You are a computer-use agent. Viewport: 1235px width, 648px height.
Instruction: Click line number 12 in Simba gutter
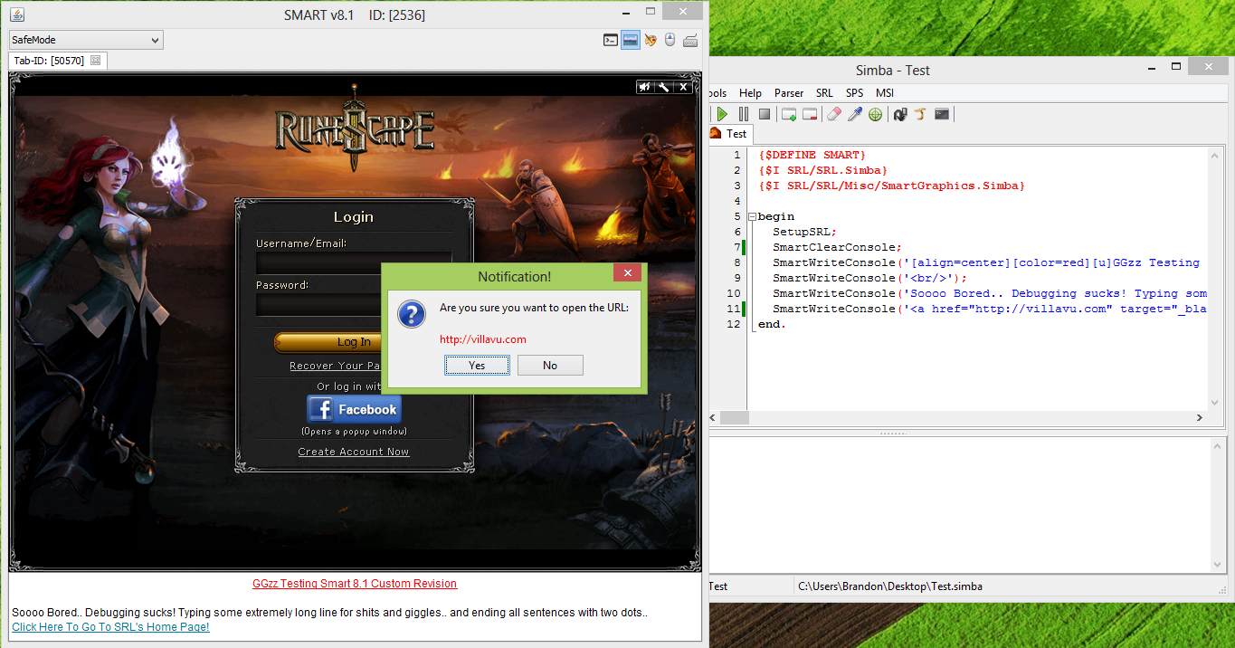point(734,324)
